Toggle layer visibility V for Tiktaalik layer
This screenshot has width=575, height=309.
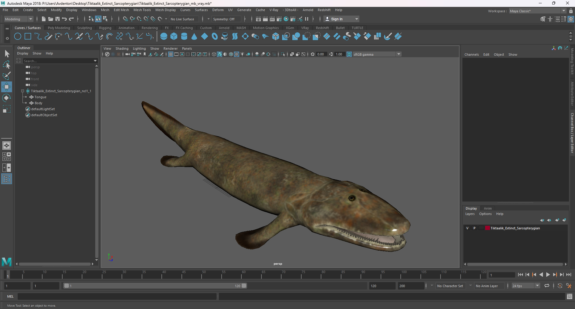[x=467, y=228]
